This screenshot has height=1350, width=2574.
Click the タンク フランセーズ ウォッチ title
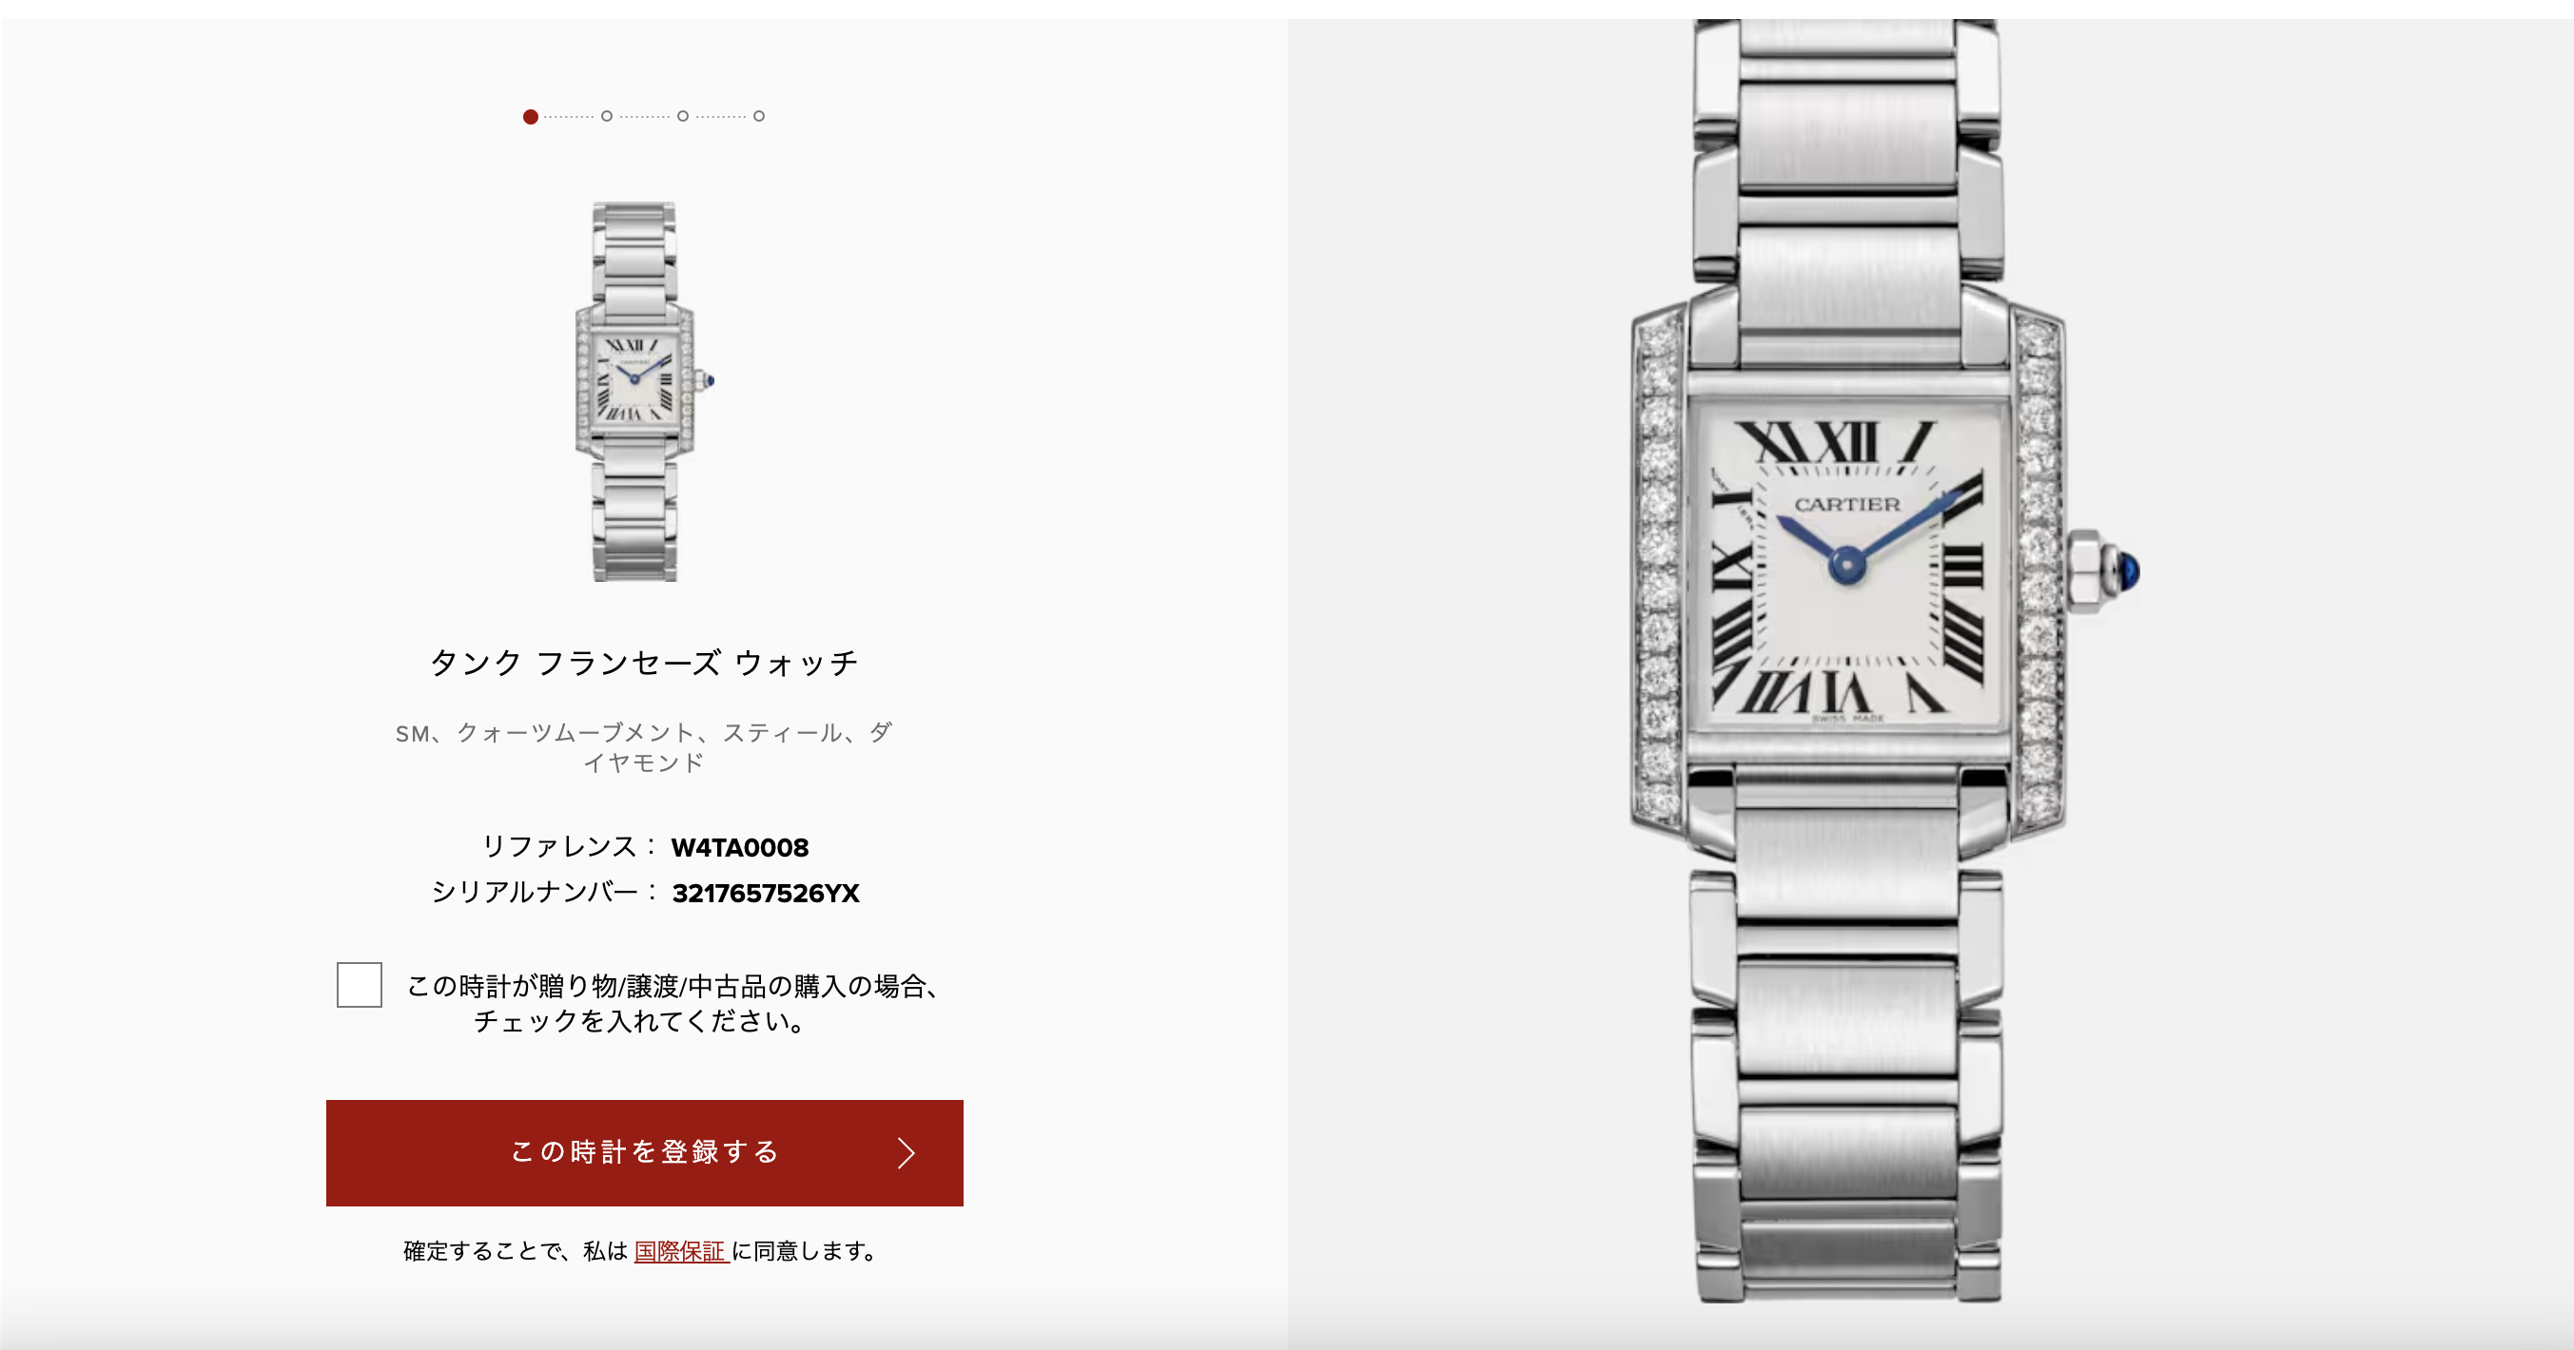click(645, 663)
